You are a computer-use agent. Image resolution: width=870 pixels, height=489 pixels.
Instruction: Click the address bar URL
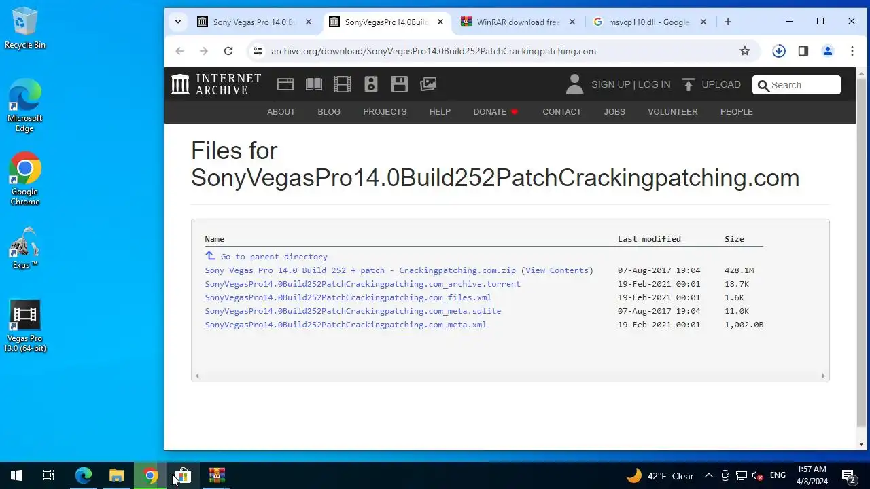click(433, 51)
